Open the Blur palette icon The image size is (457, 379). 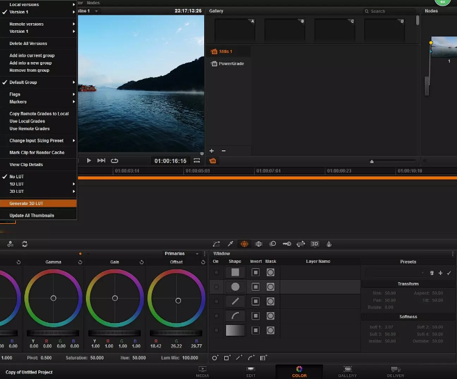tap(273, 244)
